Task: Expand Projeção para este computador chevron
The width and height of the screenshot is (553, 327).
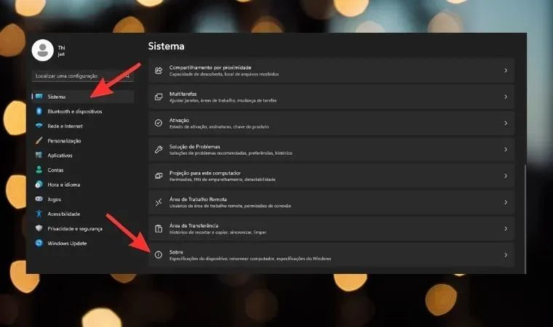Action: (x=506, y=176)
